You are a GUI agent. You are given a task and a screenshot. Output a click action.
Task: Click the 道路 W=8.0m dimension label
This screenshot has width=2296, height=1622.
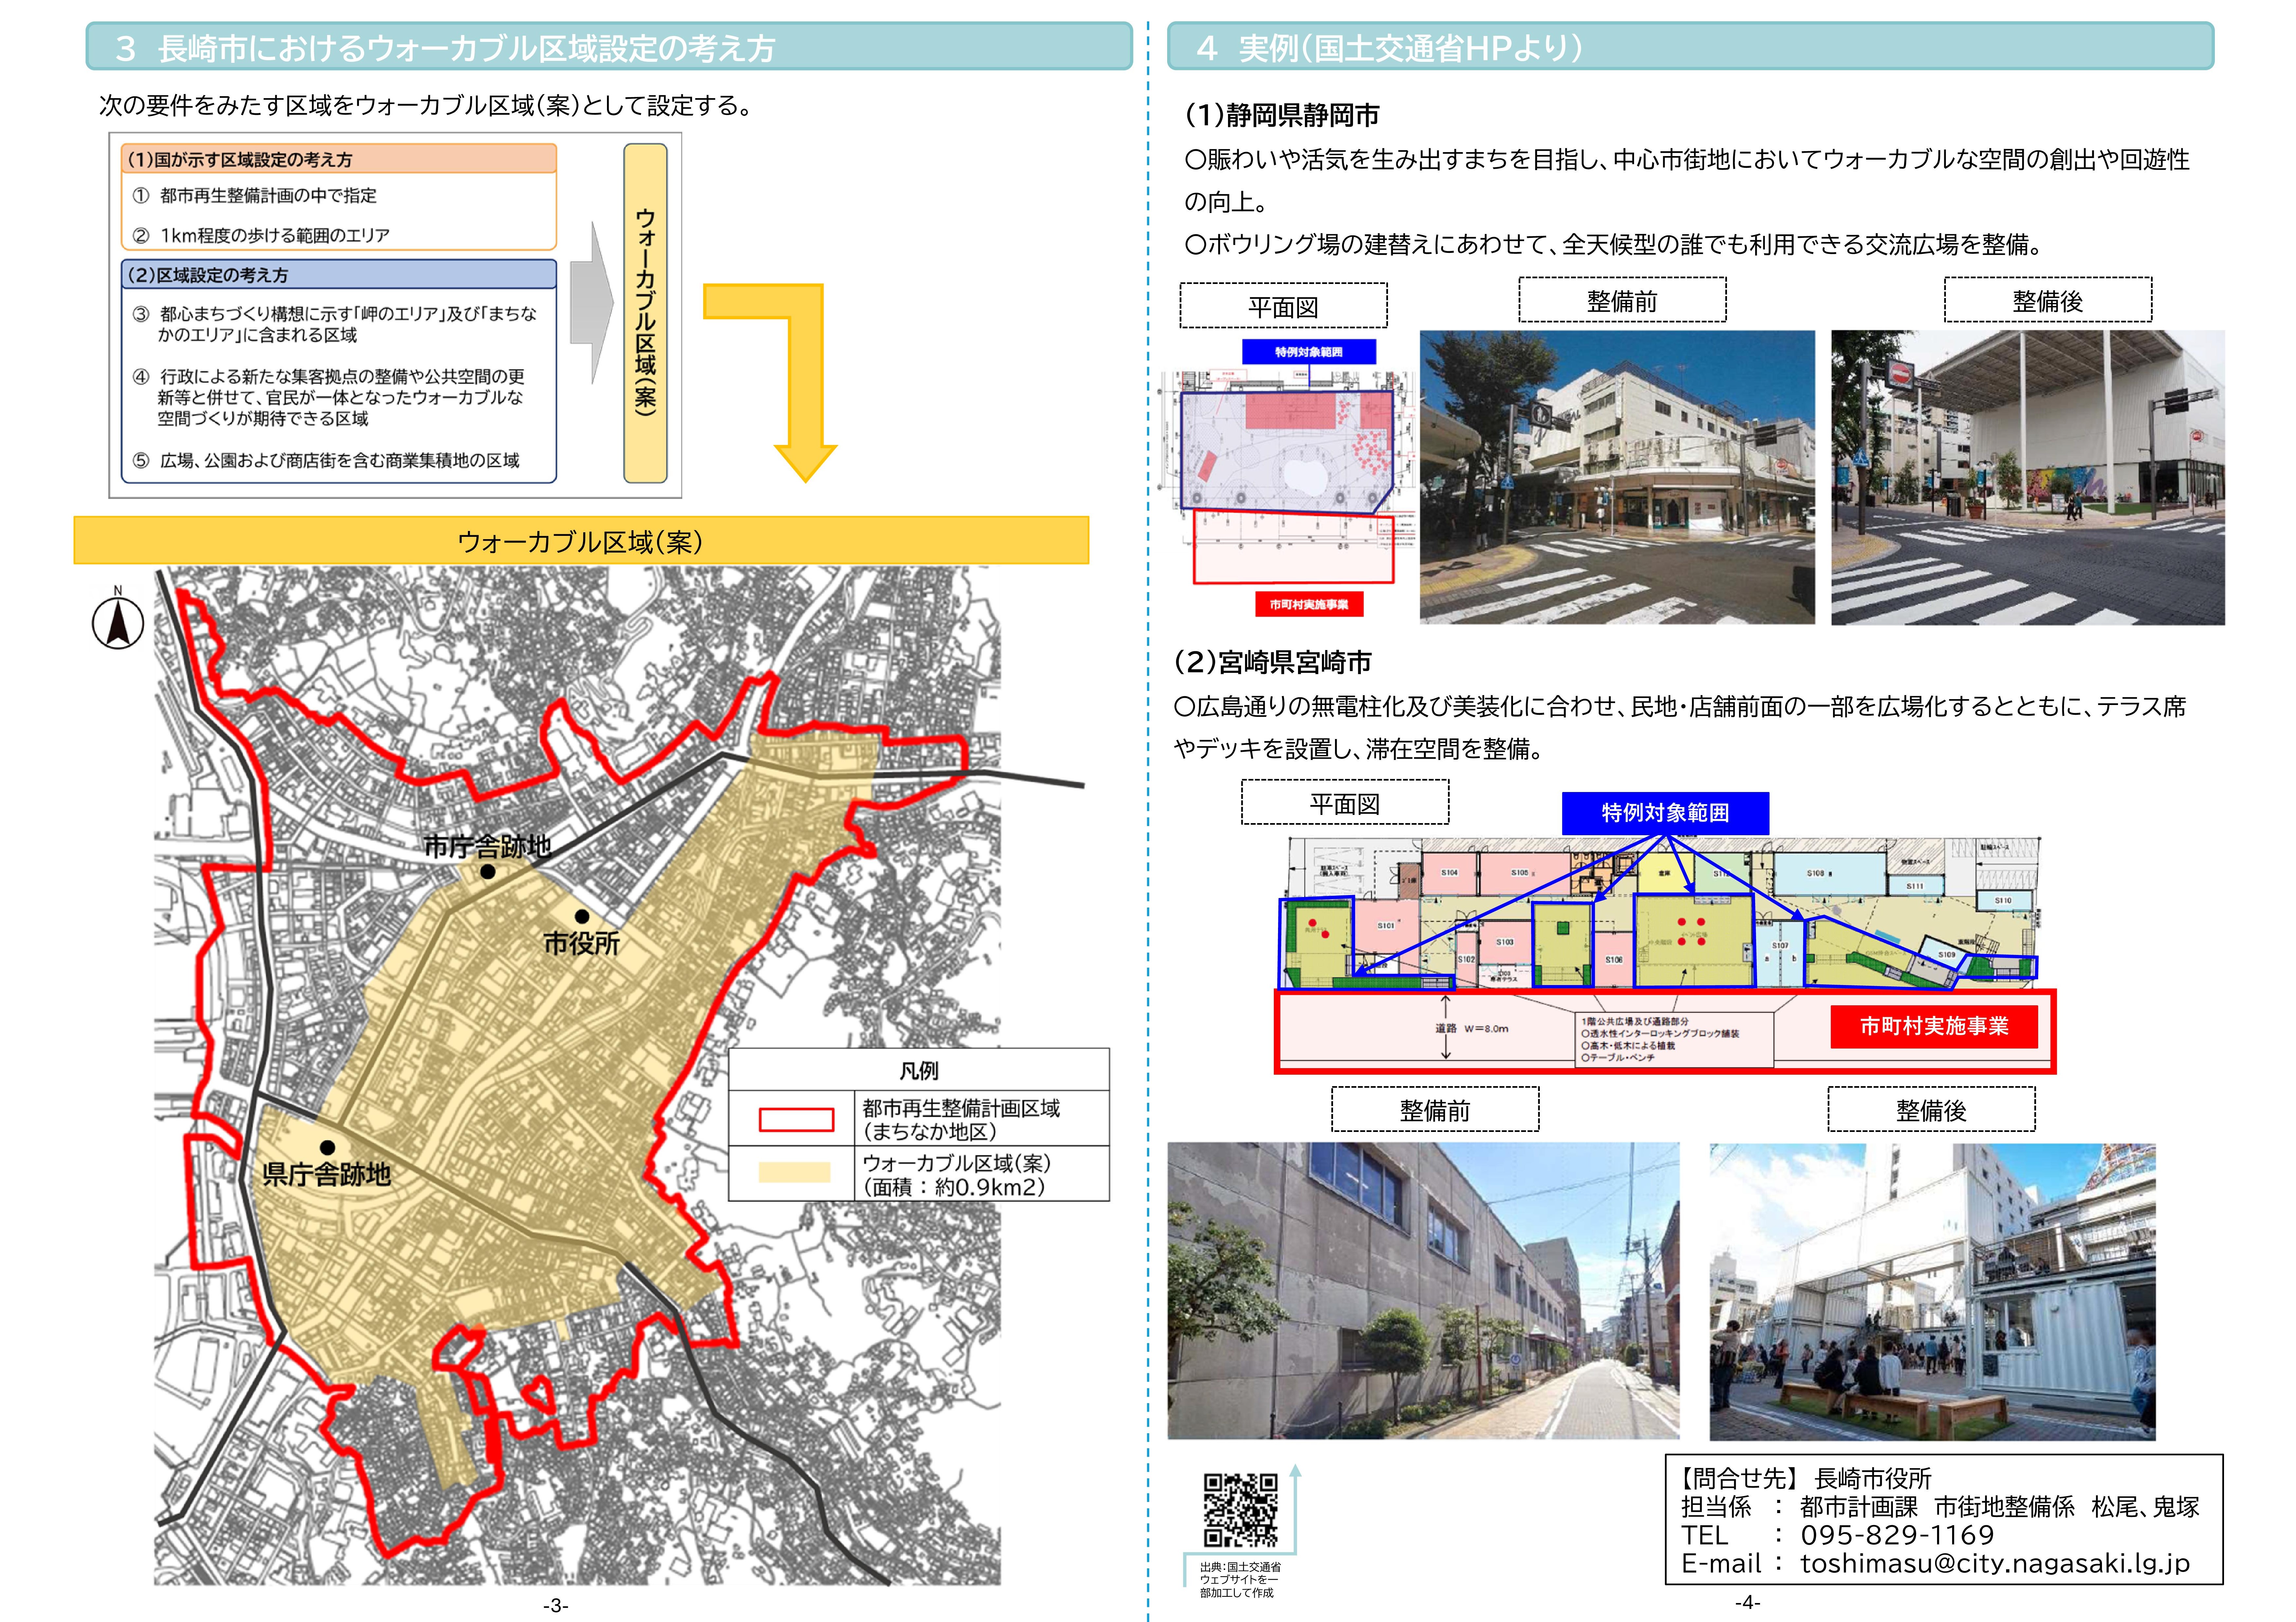pos(1472,1028)
